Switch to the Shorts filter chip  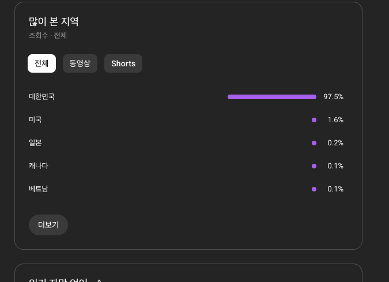pos(123,63)
